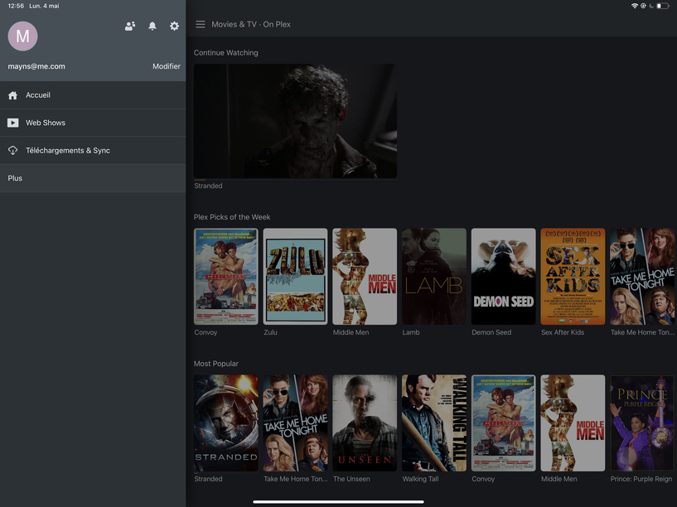The height and width of the screenshot is (507, 677).
Task: Tap the Zulu title label
Action: pyautogui.click(x=270, y=332)
